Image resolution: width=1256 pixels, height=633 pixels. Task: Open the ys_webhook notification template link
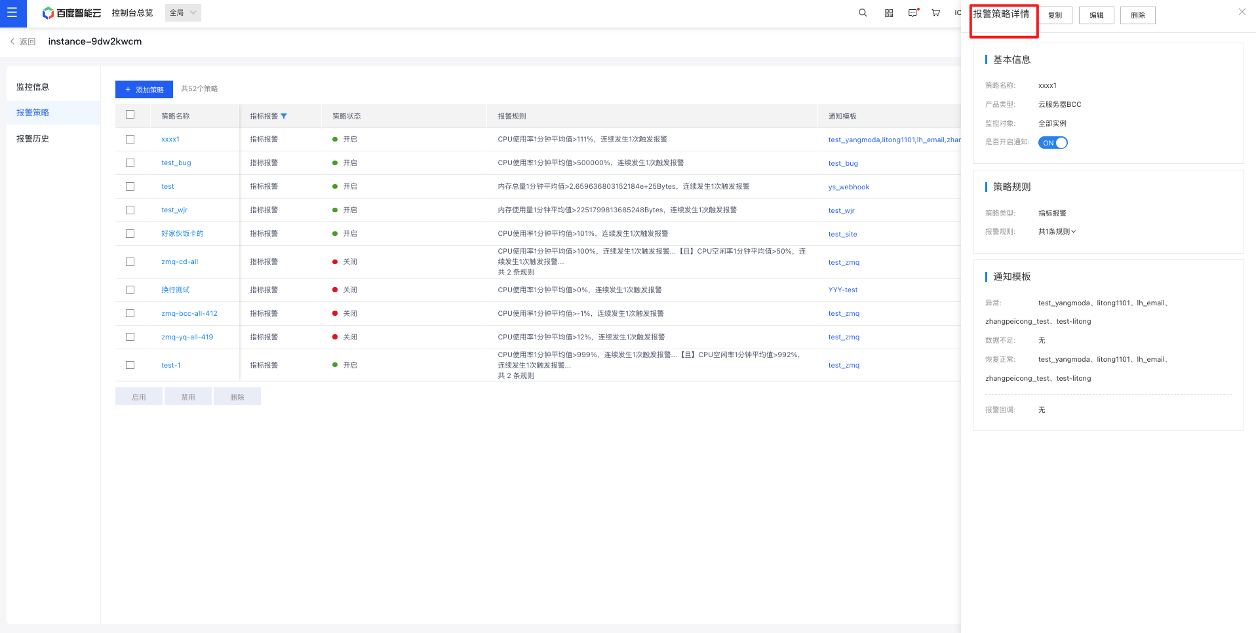click(849, 187)
